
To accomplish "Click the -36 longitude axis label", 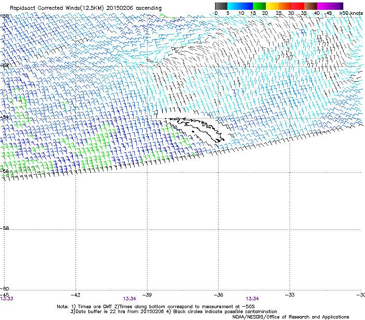I will [219, 295].
